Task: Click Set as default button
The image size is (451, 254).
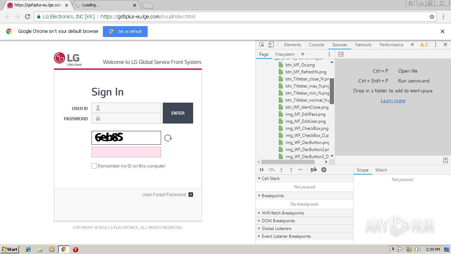Action: pyautogui.click(x=125, y=31)
